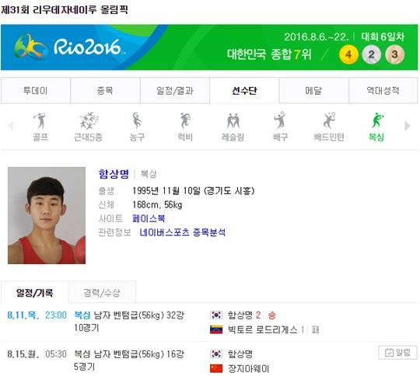420x376 pixels.
Task: Show previous sports with left arrow
Action: coord(11,126)
